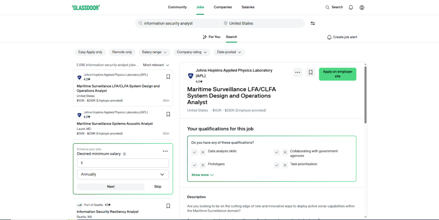Click the For You sparkle icon
The height and width of the screenshot is (220, 439).
[x=205, y=37]
